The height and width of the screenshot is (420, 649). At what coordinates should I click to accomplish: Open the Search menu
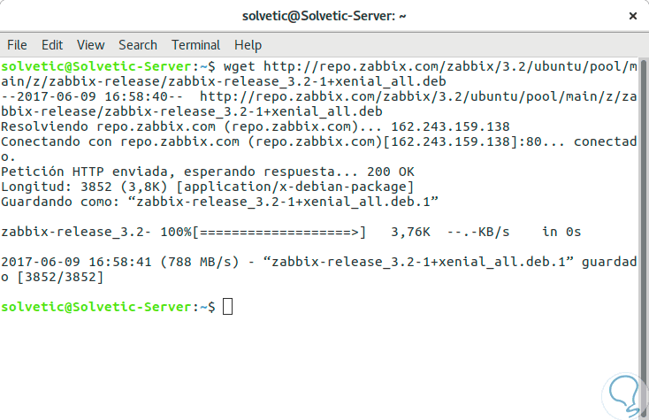click(137, 44)
